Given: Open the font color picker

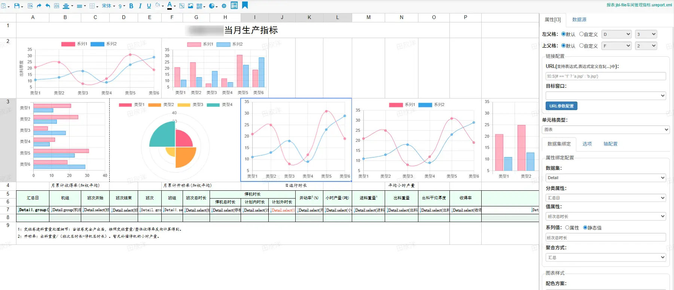Looking at the screenshot, I should [170, 6].
